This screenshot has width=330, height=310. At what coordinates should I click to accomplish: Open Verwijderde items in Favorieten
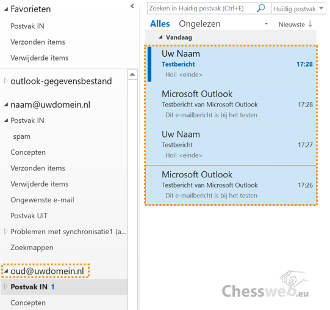[x=40, y=58]
